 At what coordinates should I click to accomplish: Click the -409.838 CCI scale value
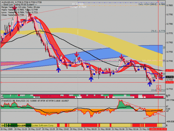[x=170, y=122]
